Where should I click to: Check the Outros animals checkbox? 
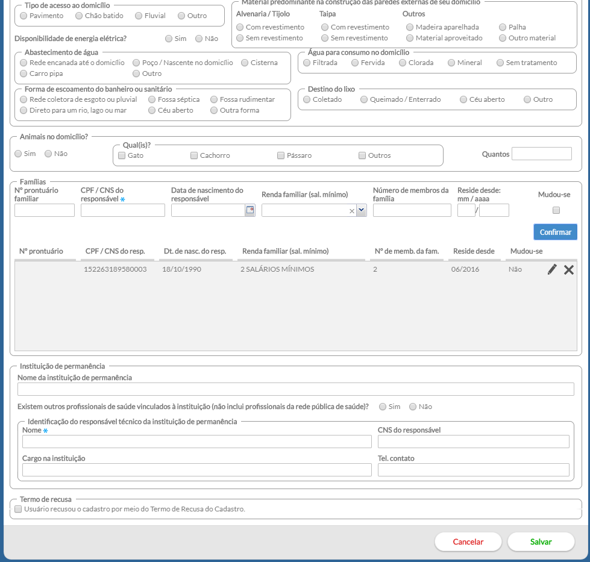[362, 156]
